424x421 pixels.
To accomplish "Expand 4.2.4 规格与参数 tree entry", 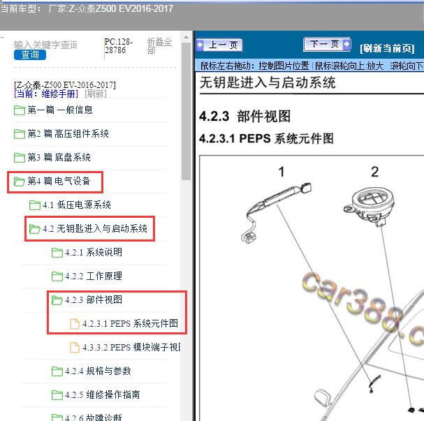I will 98,371.
